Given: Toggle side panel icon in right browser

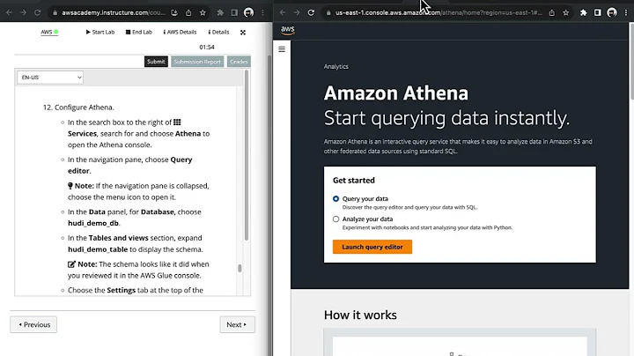Looking at the screenshot, I should click(x=598, y=13).
